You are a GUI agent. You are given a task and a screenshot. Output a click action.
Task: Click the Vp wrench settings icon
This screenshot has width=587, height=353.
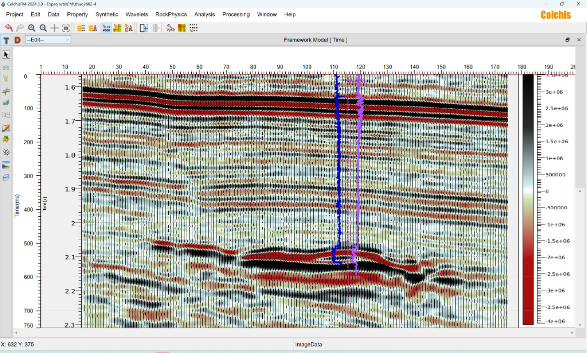(x=170, y=28)
